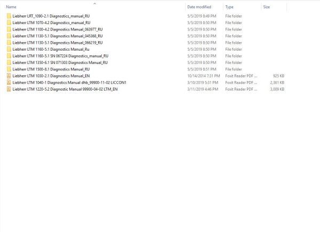This screenshot has width=320, height=232.
Task: Click folder icon for LTM 1100-4.2 Diagnostics Manual_063977_RU
Action: (9, 29)
